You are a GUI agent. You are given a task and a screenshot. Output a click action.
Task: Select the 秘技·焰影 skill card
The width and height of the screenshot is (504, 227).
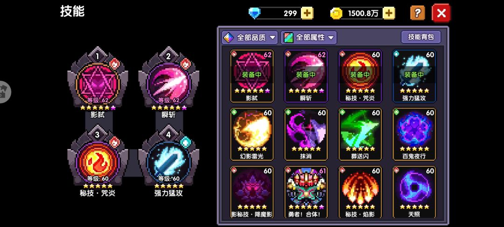(360, 192)
